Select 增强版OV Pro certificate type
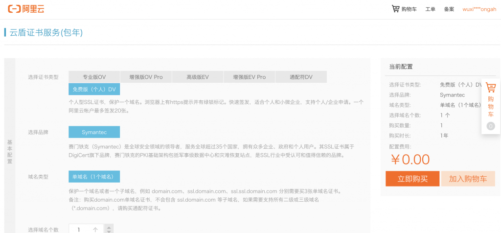This screenshot has height=233, width=501. click(x=146, y=77)
